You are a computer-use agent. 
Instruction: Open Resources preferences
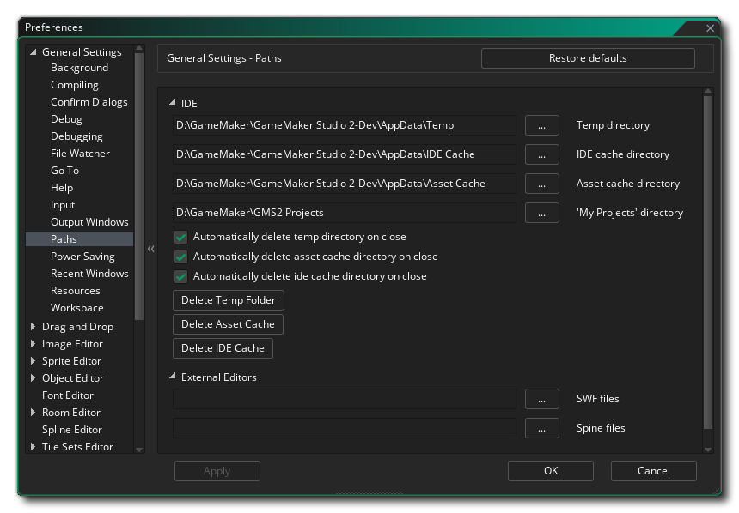(76, 291)
